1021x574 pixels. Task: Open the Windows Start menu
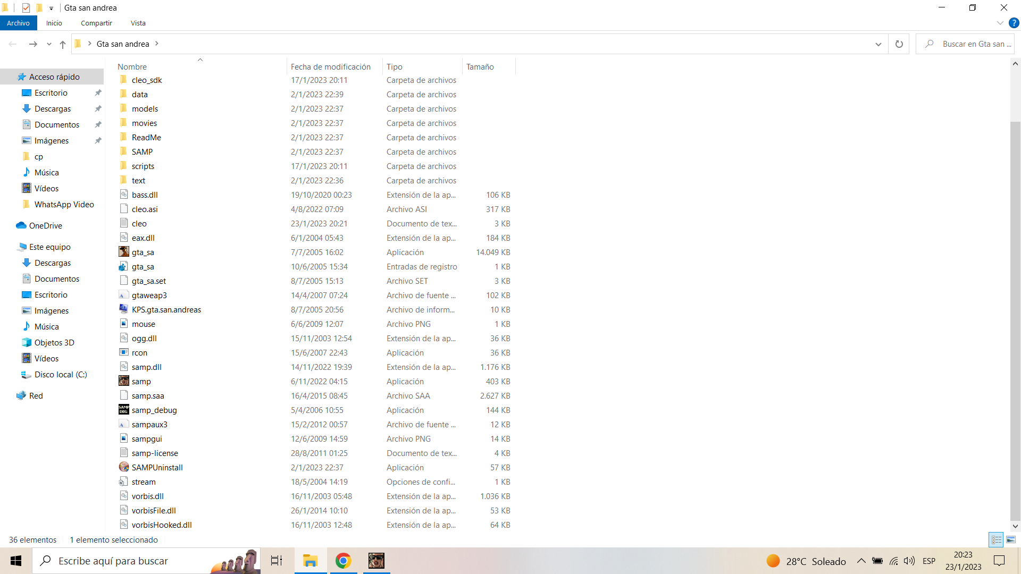(x=16, y=561)
